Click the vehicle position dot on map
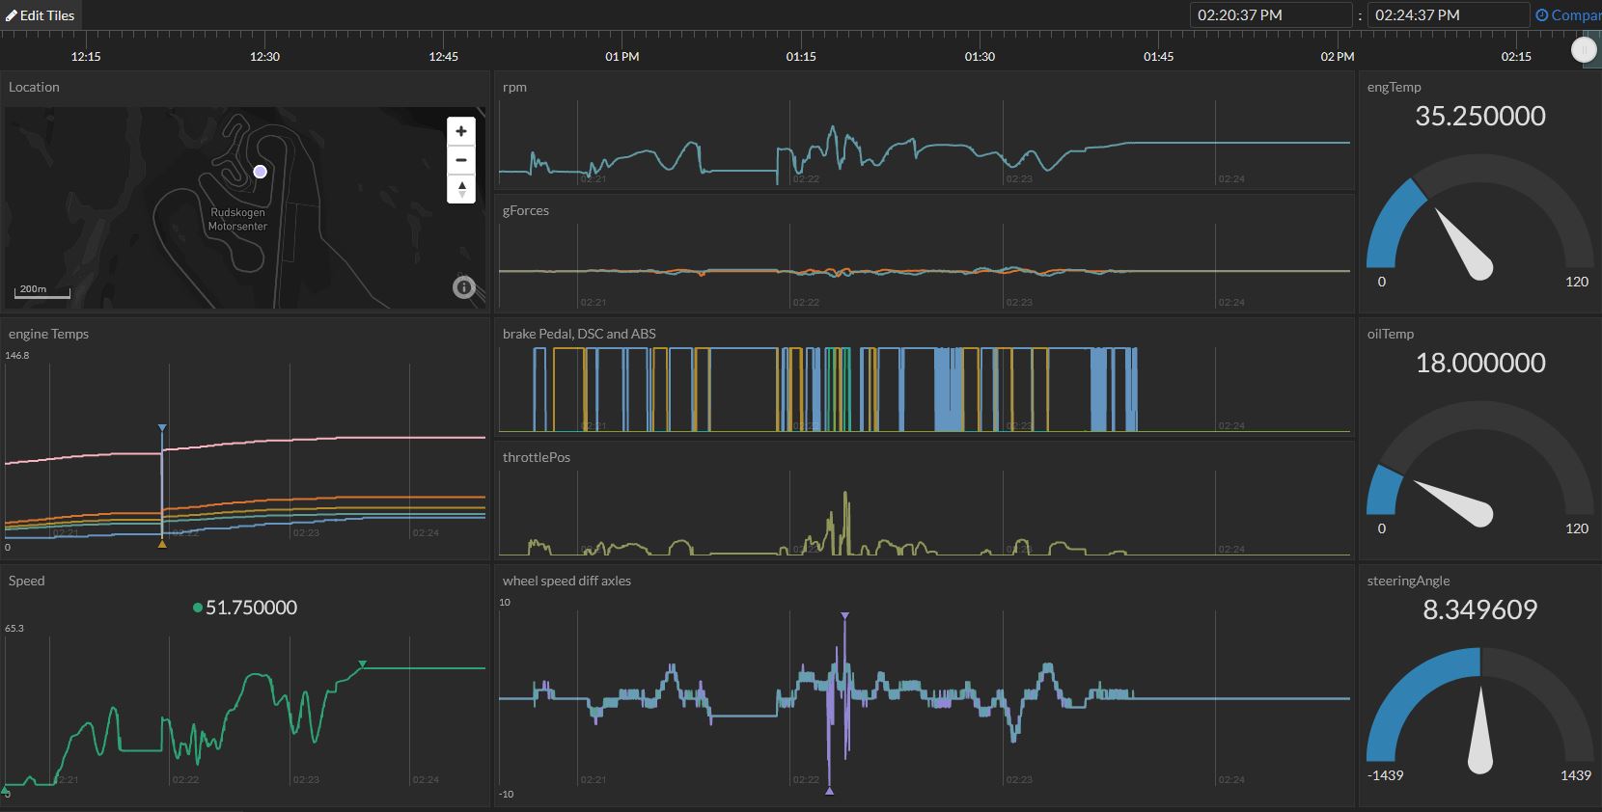Image resolution: width=1602 pixels, height=812 pixels. (260, 171)
